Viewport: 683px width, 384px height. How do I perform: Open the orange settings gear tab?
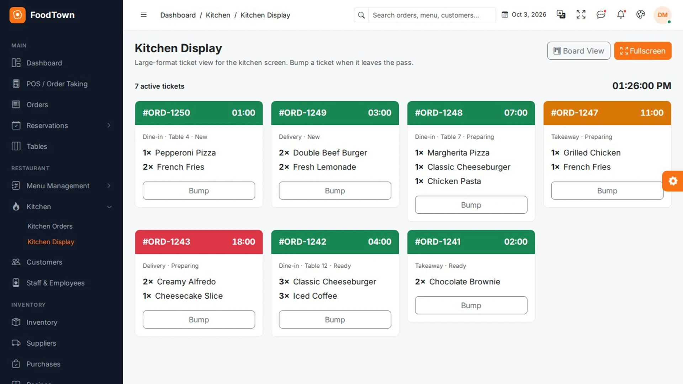pos(673,181)
